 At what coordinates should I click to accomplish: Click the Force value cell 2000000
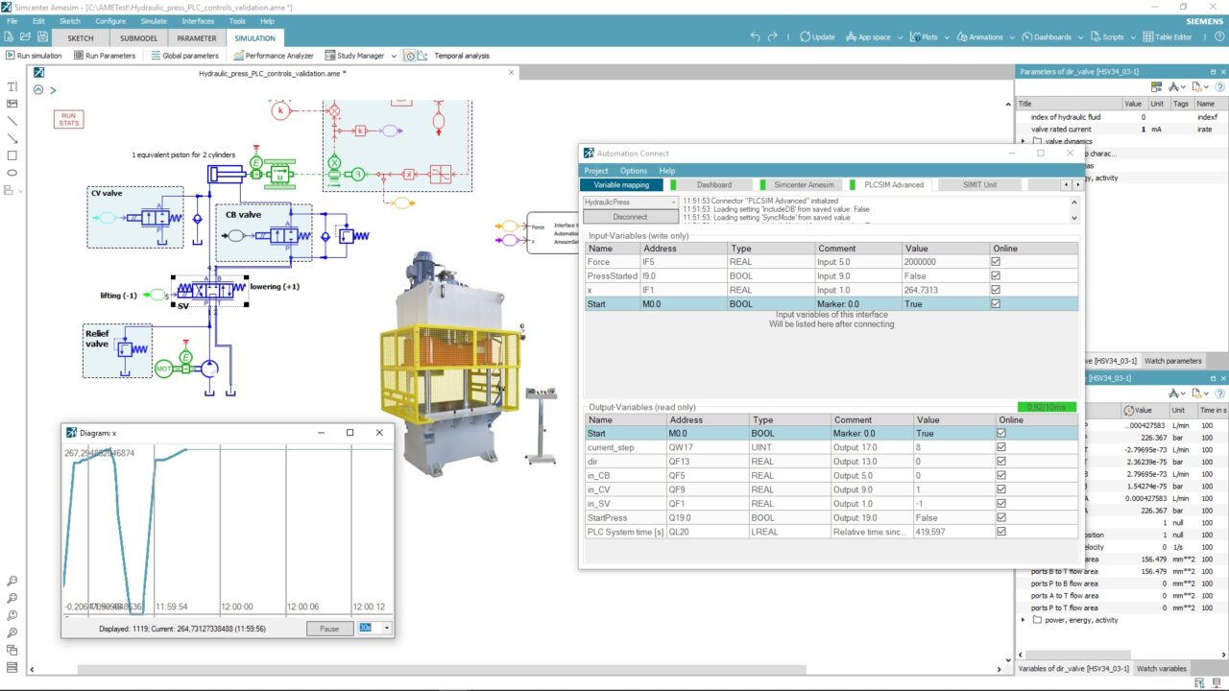tap(945, 261)
